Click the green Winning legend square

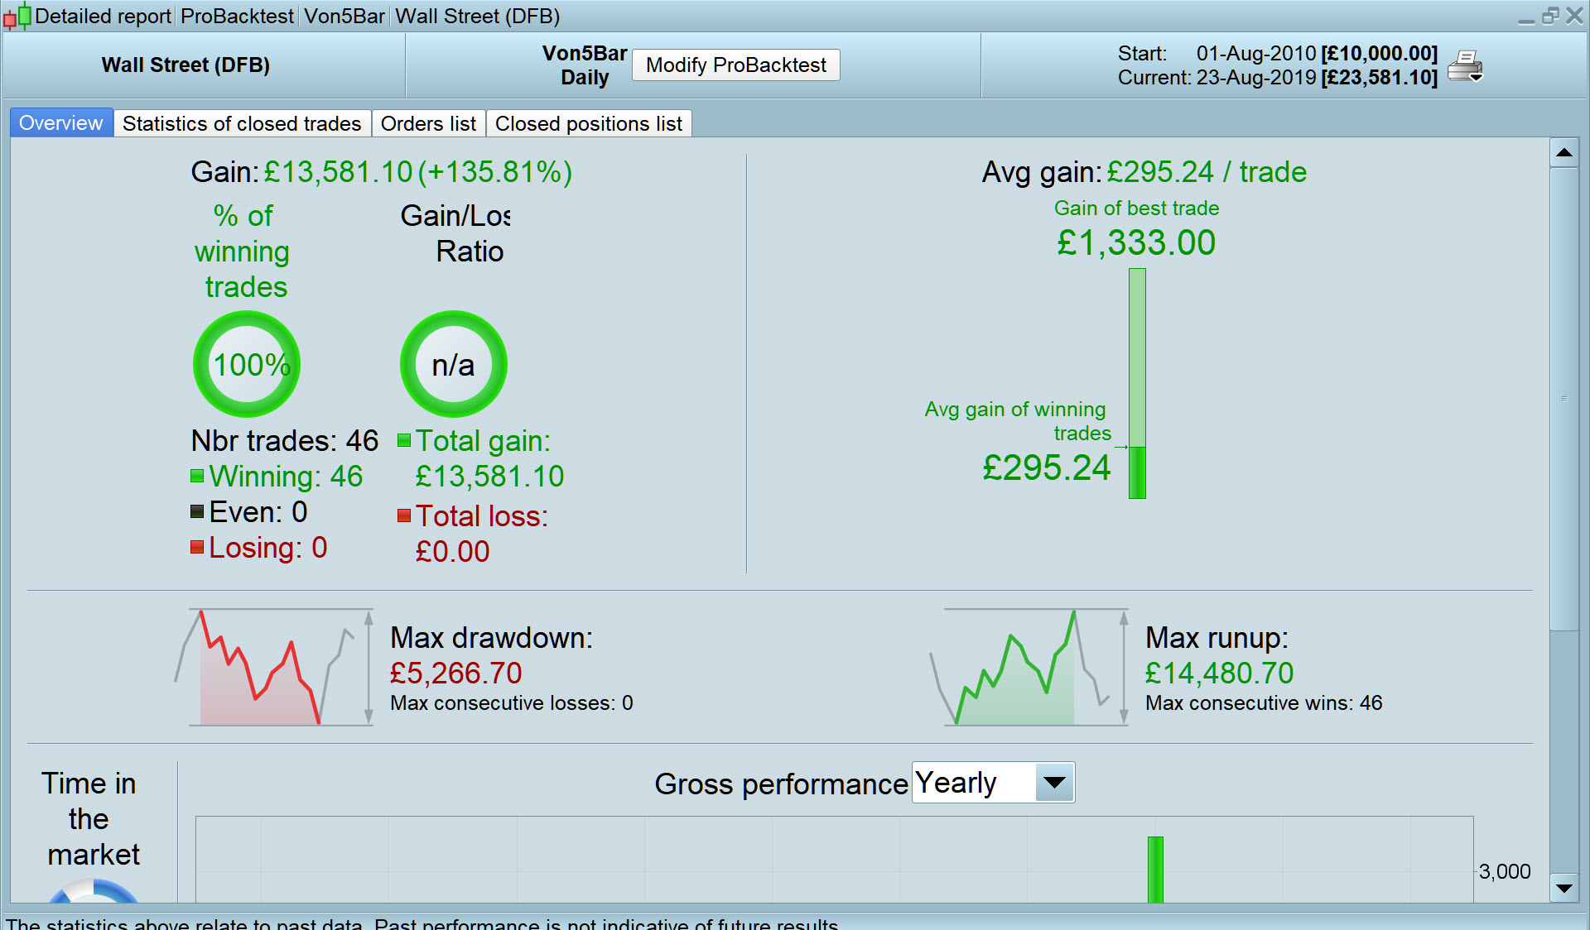coord(197,476)
